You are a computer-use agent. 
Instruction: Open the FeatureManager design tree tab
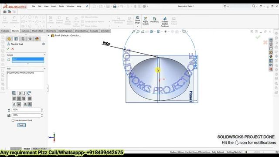pyautogui.click(x=9, y=39)
